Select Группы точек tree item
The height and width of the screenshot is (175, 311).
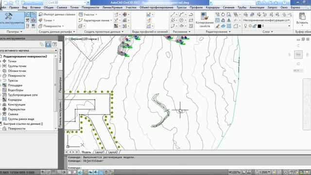(17, 66)
